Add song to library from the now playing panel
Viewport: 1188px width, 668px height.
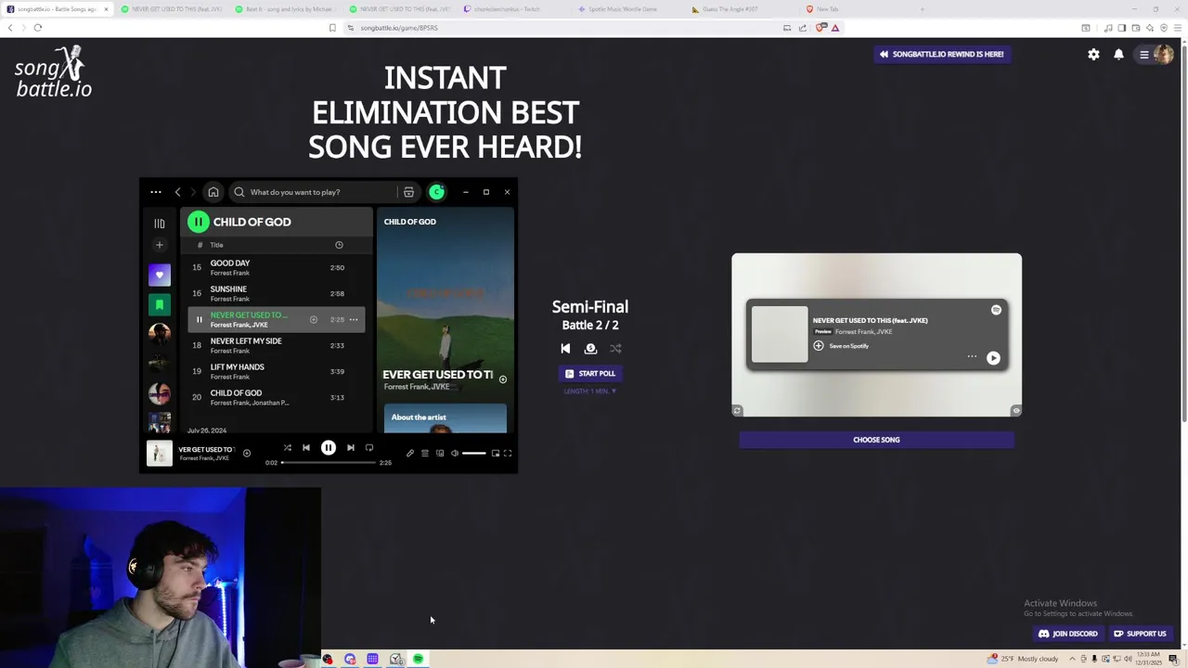point(503,379)
